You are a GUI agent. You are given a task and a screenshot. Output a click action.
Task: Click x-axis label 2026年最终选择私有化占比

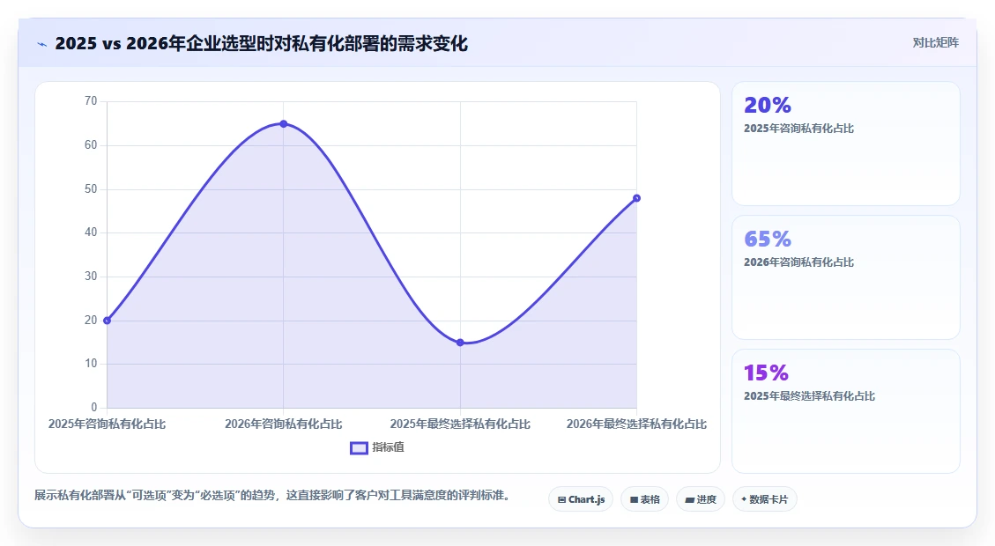pyautogui.click(x=636, y=424)
